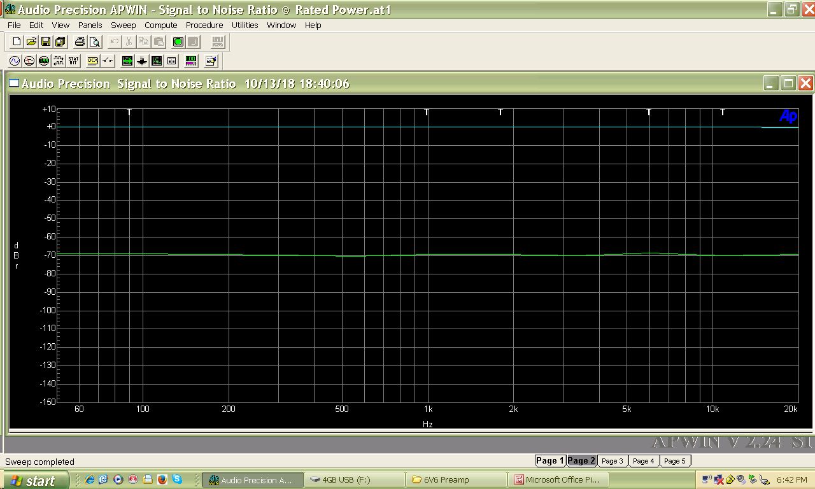The height and width of the screenshot is (489, 815).
Task: Open the 1.99 digital meter panel icon
Action: click(44, 60)
